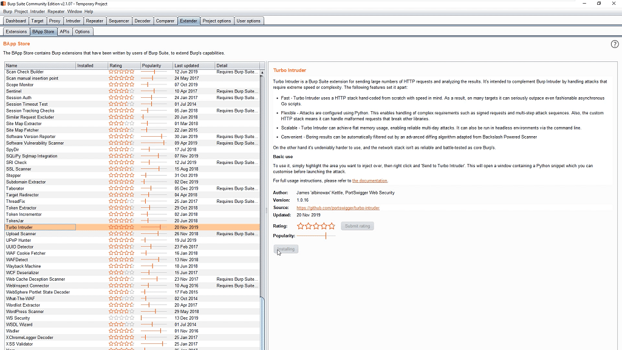Rate Turbo Intruder five stars
The image size is (622, 350).
click(332, 226)
